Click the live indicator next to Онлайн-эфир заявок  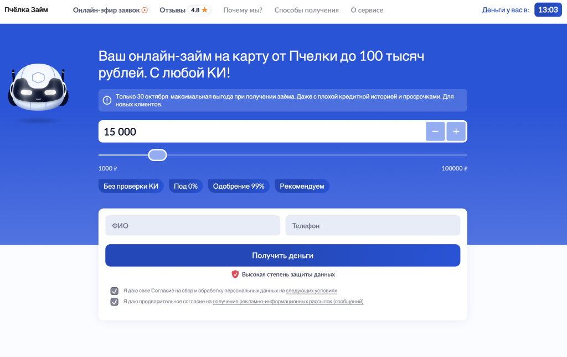(144, 9)
